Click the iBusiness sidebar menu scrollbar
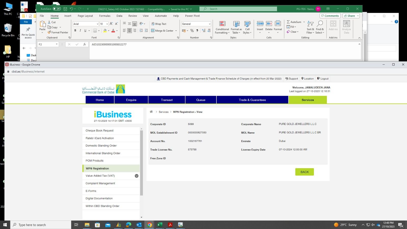Screen dimensions: 407x229 point(141,163)
